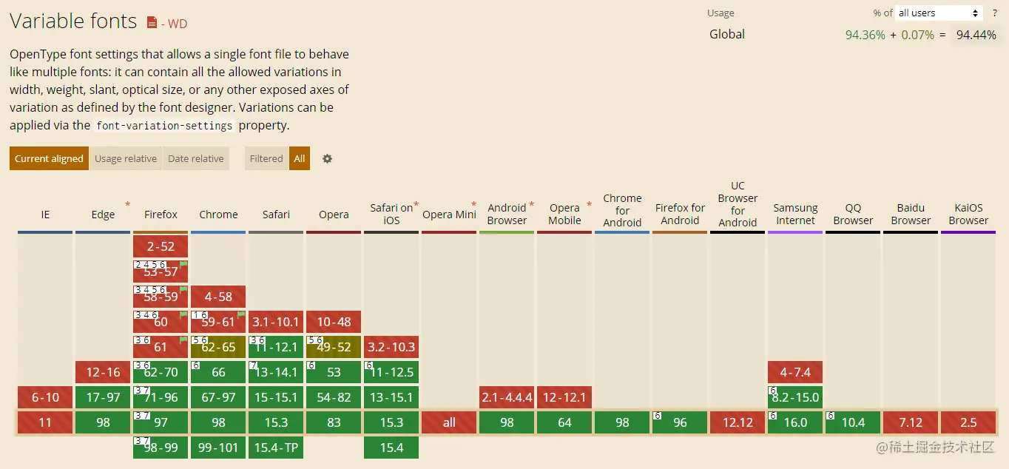Click the iOS Safari 3.2-10.3 cell
The image size is (1009, 469).
(x=391, y=347)
